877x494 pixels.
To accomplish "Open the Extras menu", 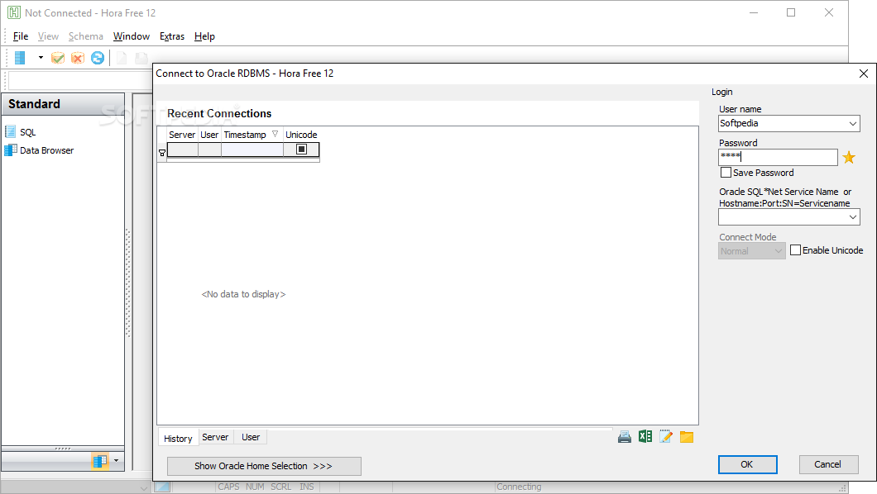I will click(x=172, y=36).
